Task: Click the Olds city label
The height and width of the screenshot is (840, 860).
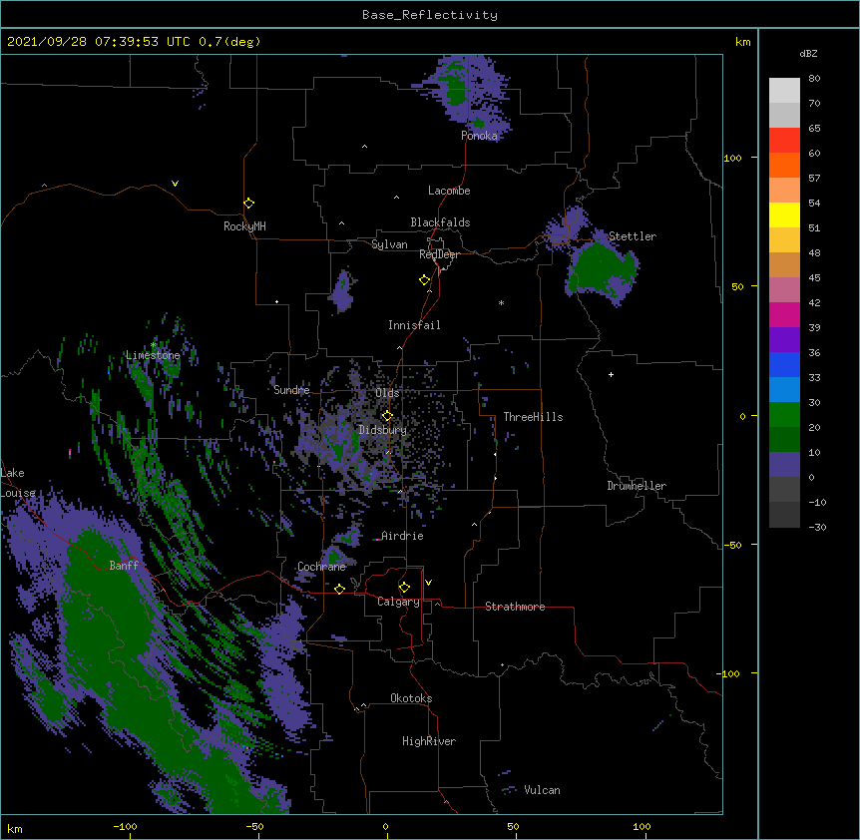Action: tap(387, 393)
